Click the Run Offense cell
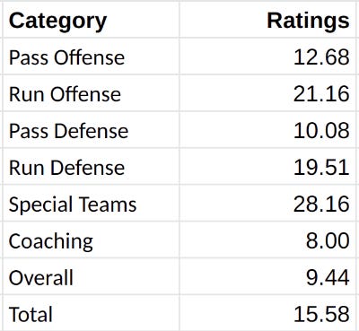The height and width of the screenshot is (331, 359). pyautogui.click(x=91, y=93)
